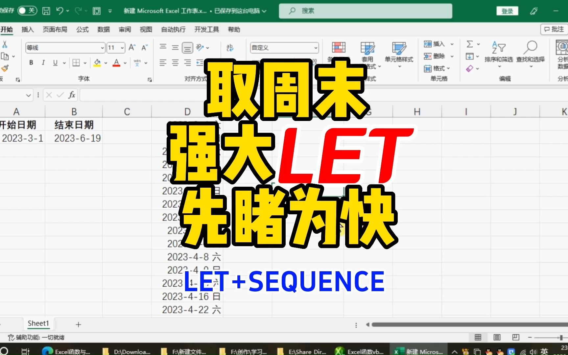Viewport: 568px width, 355px height.
Task: Toggle Bold formatting
Action: [31, 62]
